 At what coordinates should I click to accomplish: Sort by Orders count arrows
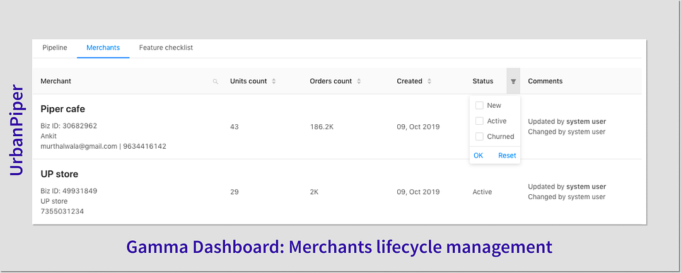coord(359,81)
